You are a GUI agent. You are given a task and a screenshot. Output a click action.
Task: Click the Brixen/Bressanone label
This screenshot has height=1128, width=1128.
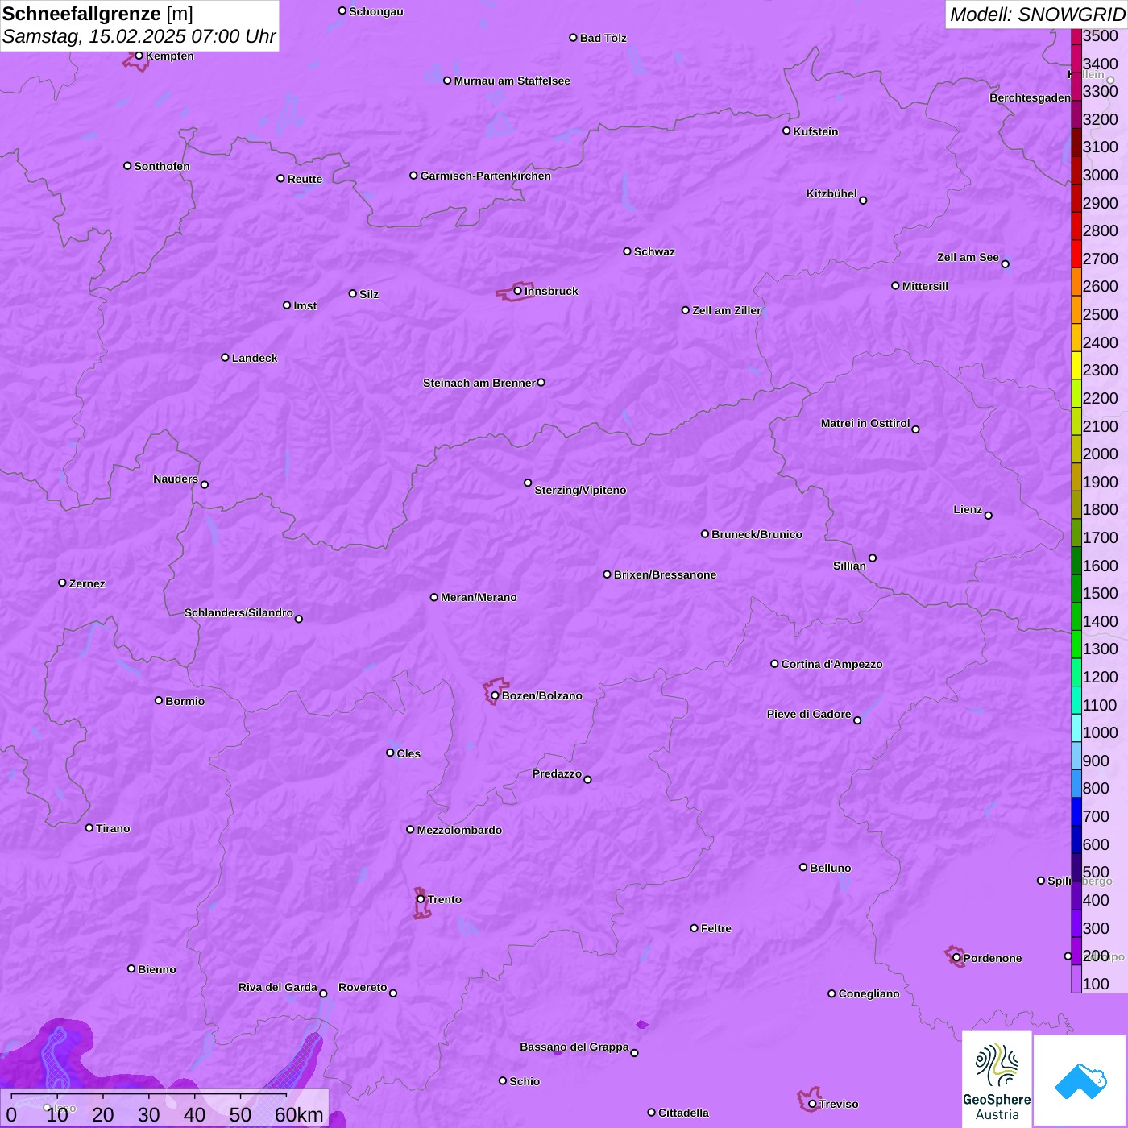pyautogui.click(x=665, y=574)
